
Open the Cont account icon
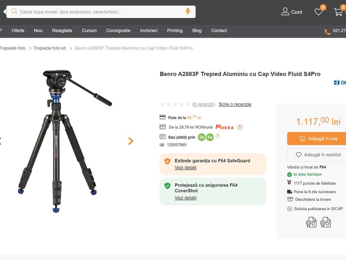click(285, 12)
